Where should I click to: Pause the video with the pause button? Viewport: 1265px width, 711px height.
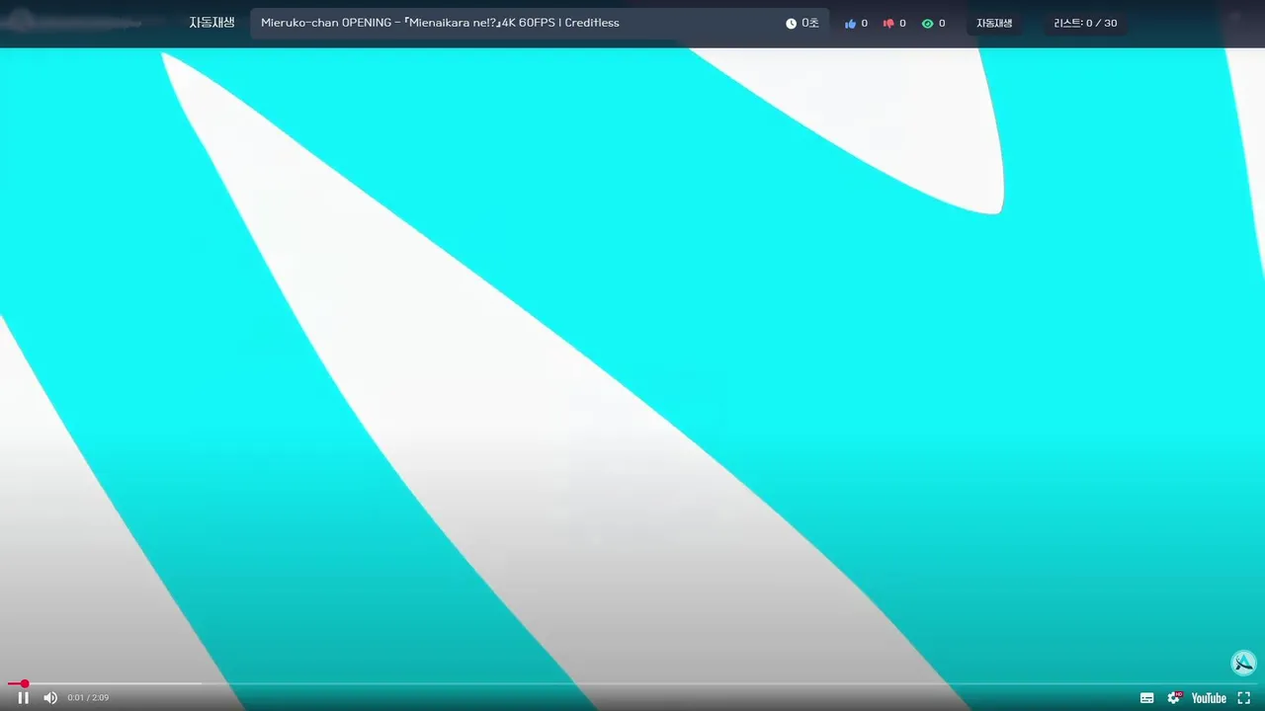pos(23,697)
